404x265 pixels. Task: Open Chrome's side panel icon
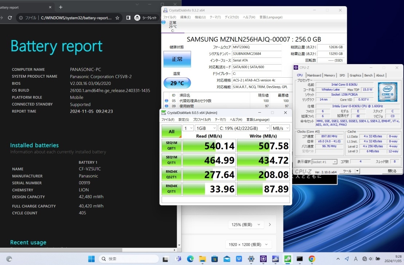pos(128,18)
